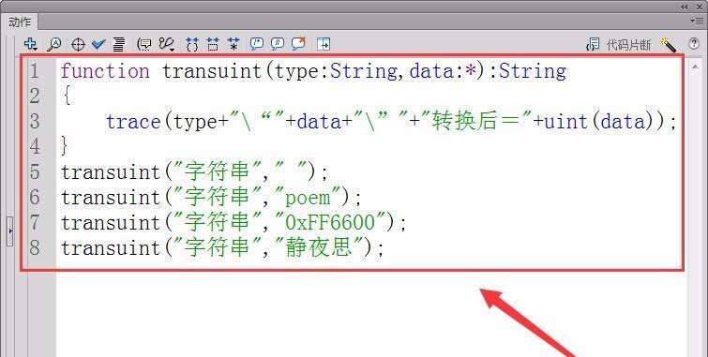The width and height of the screenshot is (708, 357).
Task: Click the vertical scrollbar up arrow
Action: pos(695,67)
